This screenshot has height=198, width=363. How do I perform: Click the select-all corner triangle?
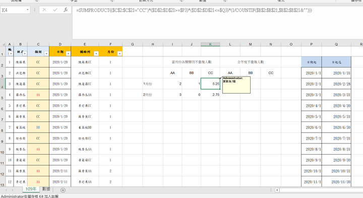[4, 44]
